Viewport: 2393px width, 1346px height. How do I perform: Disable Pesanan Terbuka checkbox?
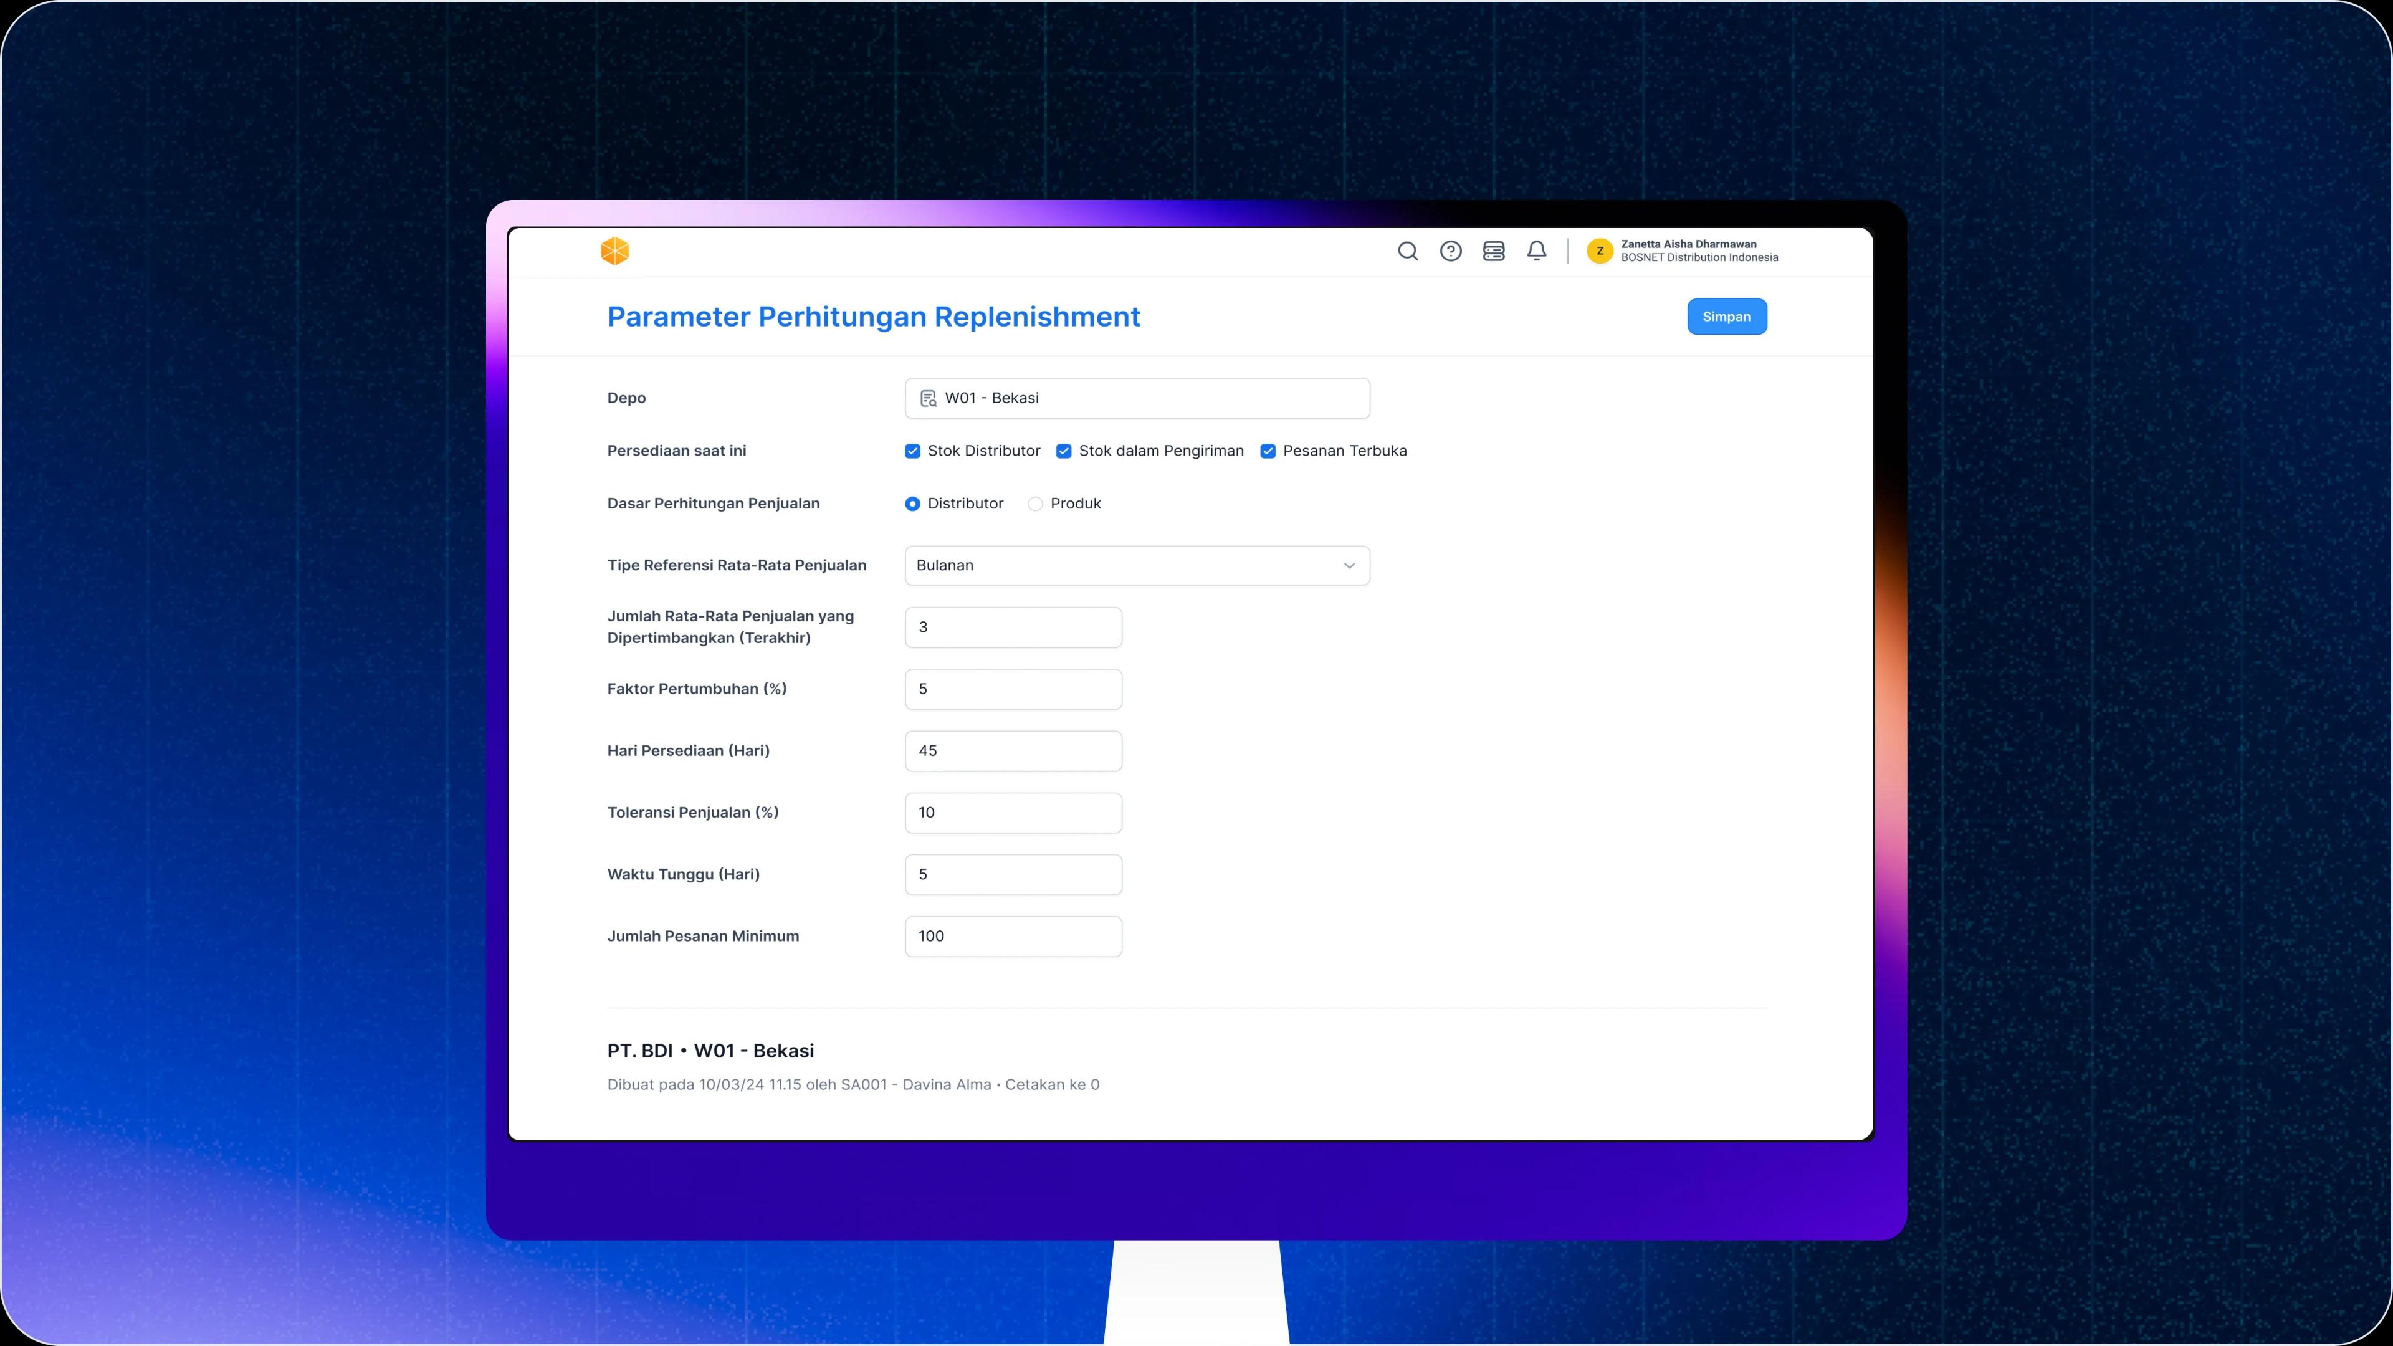point(1267,451)
